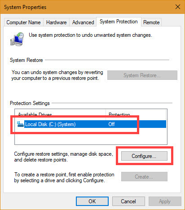
Task: Click the Protection column header
Action: [x=136, y=114]
